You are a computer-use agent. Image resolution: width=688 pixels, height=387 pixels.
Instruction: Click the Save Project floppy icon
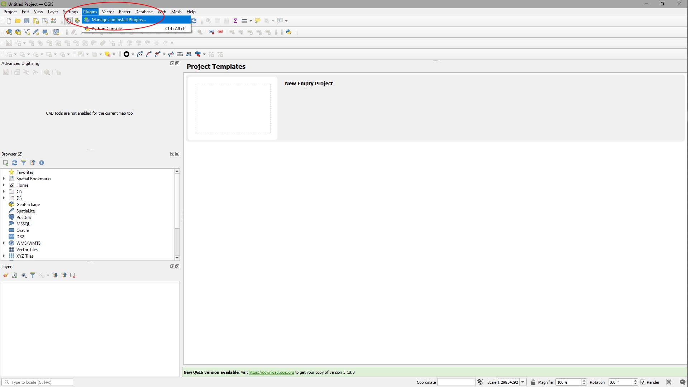click(27, 21)
